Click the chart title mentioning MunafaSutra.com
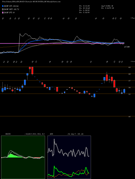 tap(31, 2)
